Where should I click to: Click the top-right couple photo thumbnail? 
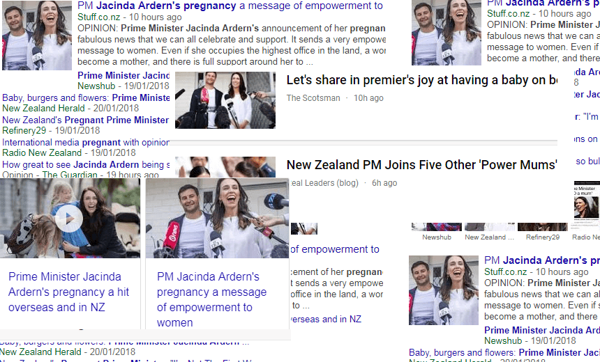pyautogui.click(x=447, y=33)
